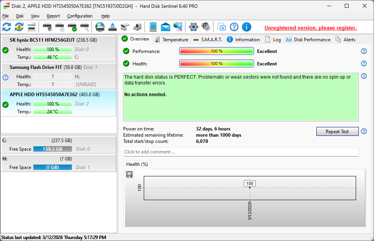Click the help icon beside Health bar
The image size is (374, 241).
pyautogui.click(x=364, y=63)
